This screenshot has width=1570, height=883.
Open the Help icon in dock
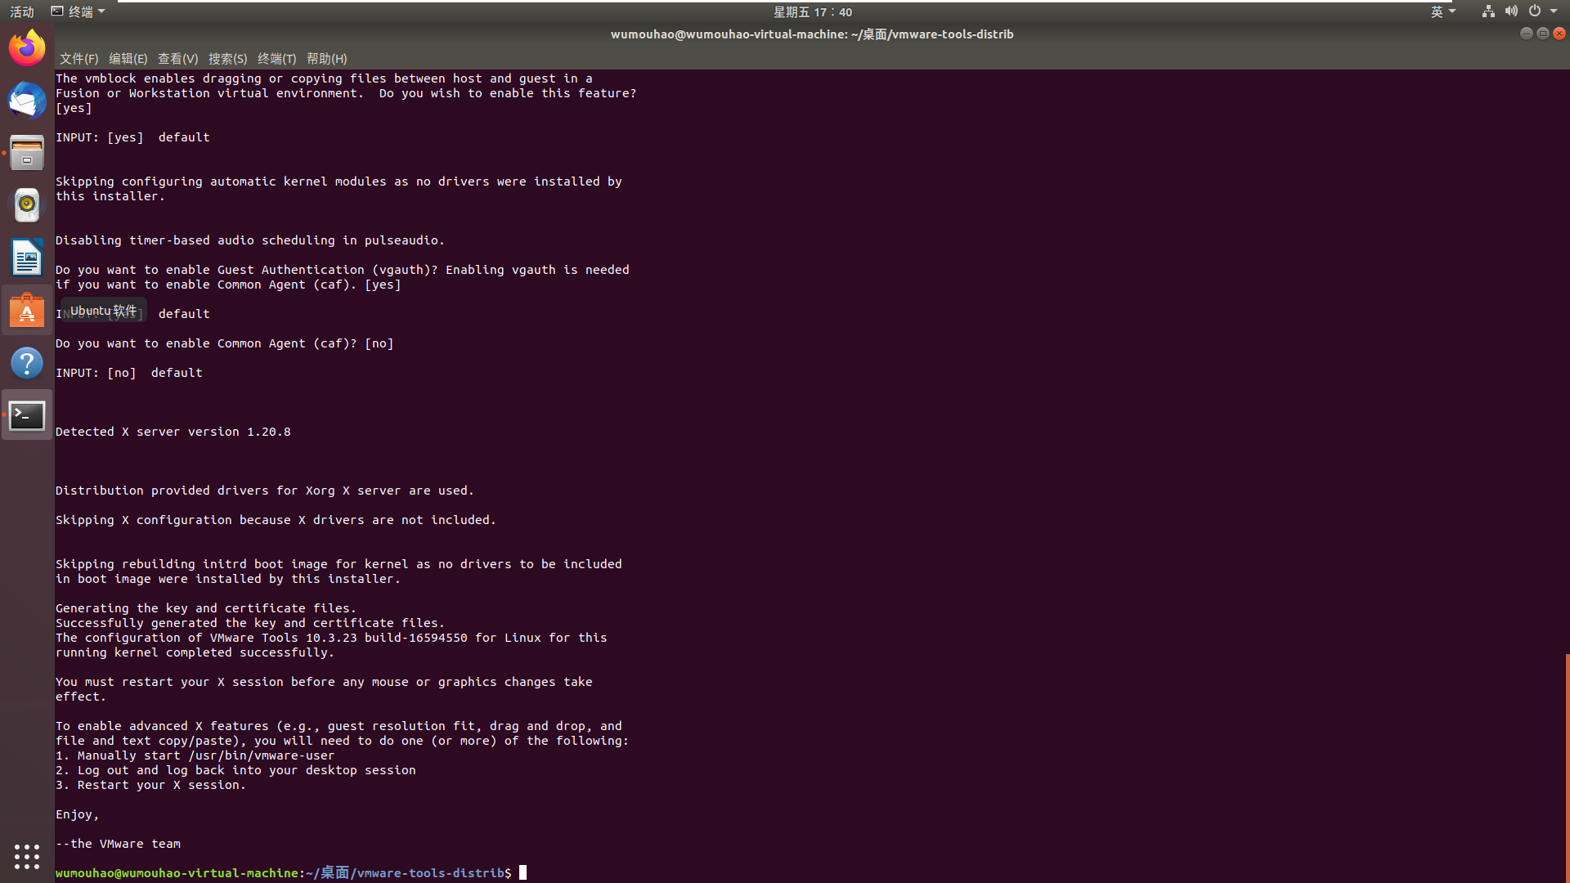pos(27,363)
